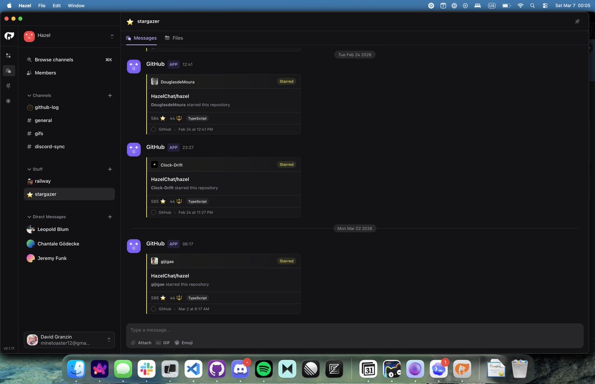The height and width of the screenshot is (384, 595).
Task: Open the Messages dock icon
Action: (123, 369)
